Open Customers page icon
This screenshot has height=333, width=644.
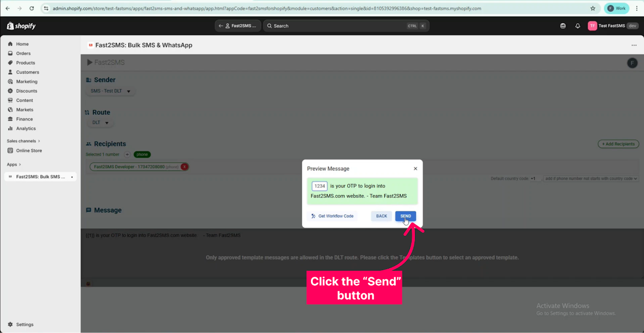[x=11, y=72]
